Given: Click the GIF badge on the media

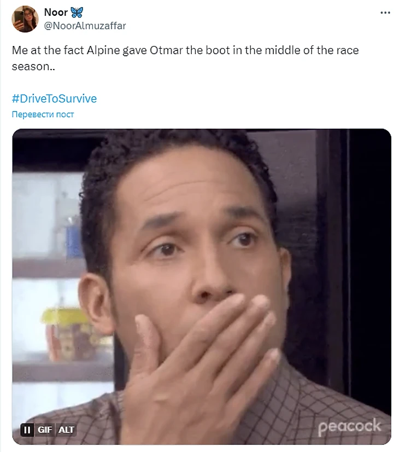Looking at the screenshot, I should (45, 430).
